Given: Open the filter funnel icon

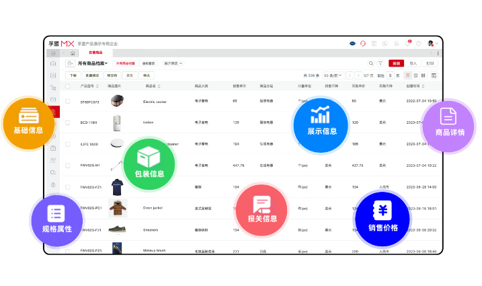Looking at the screenshot, I should click(380, 63).
